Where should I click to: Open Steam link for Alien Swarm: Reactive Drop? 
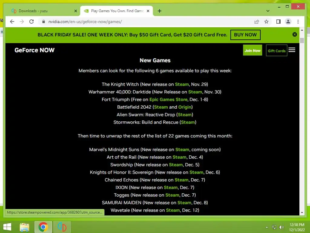coord(185,115)
